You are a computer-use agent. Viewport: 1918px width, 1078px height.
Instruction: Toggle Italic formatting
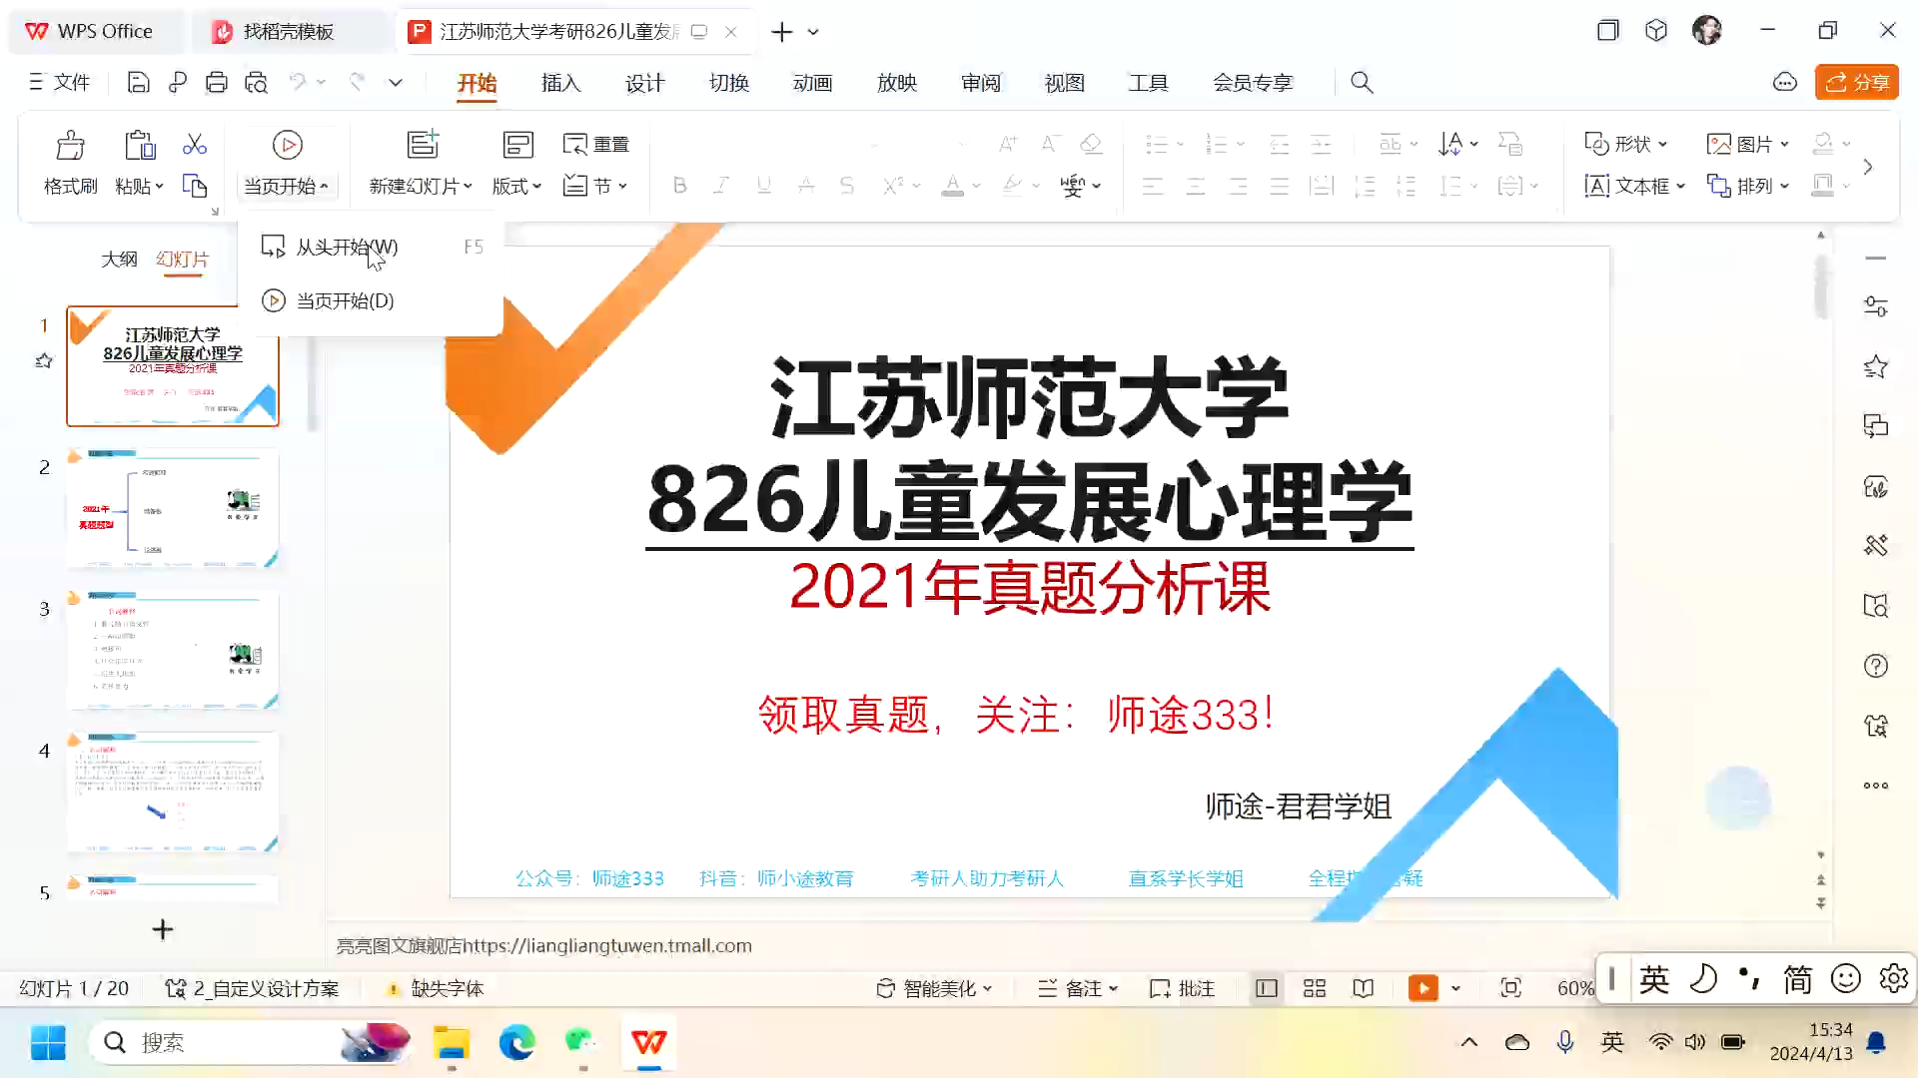pos(721,186)
